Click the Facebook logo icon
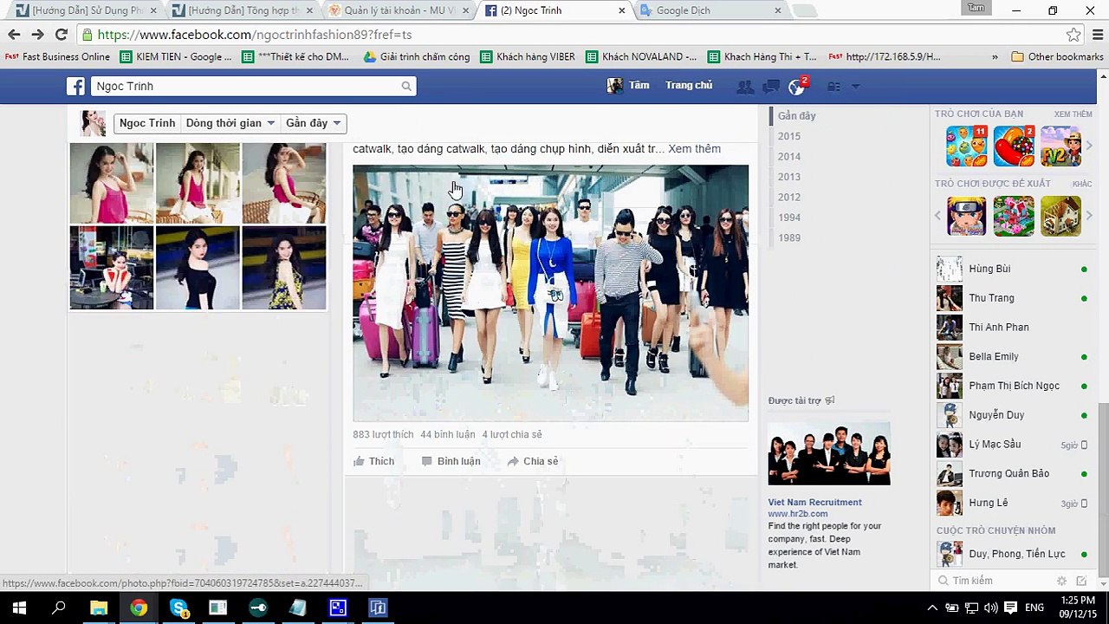 [76, 86]
